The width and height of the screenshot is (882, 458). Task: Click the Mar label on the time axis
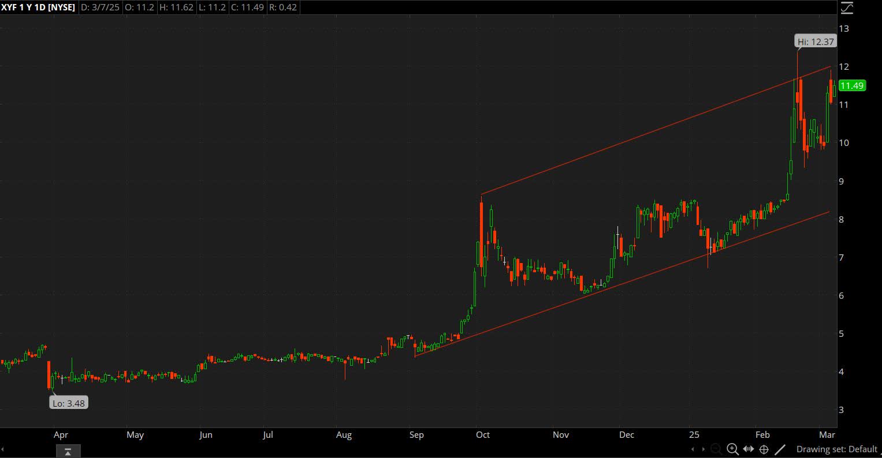click(827, 435)
